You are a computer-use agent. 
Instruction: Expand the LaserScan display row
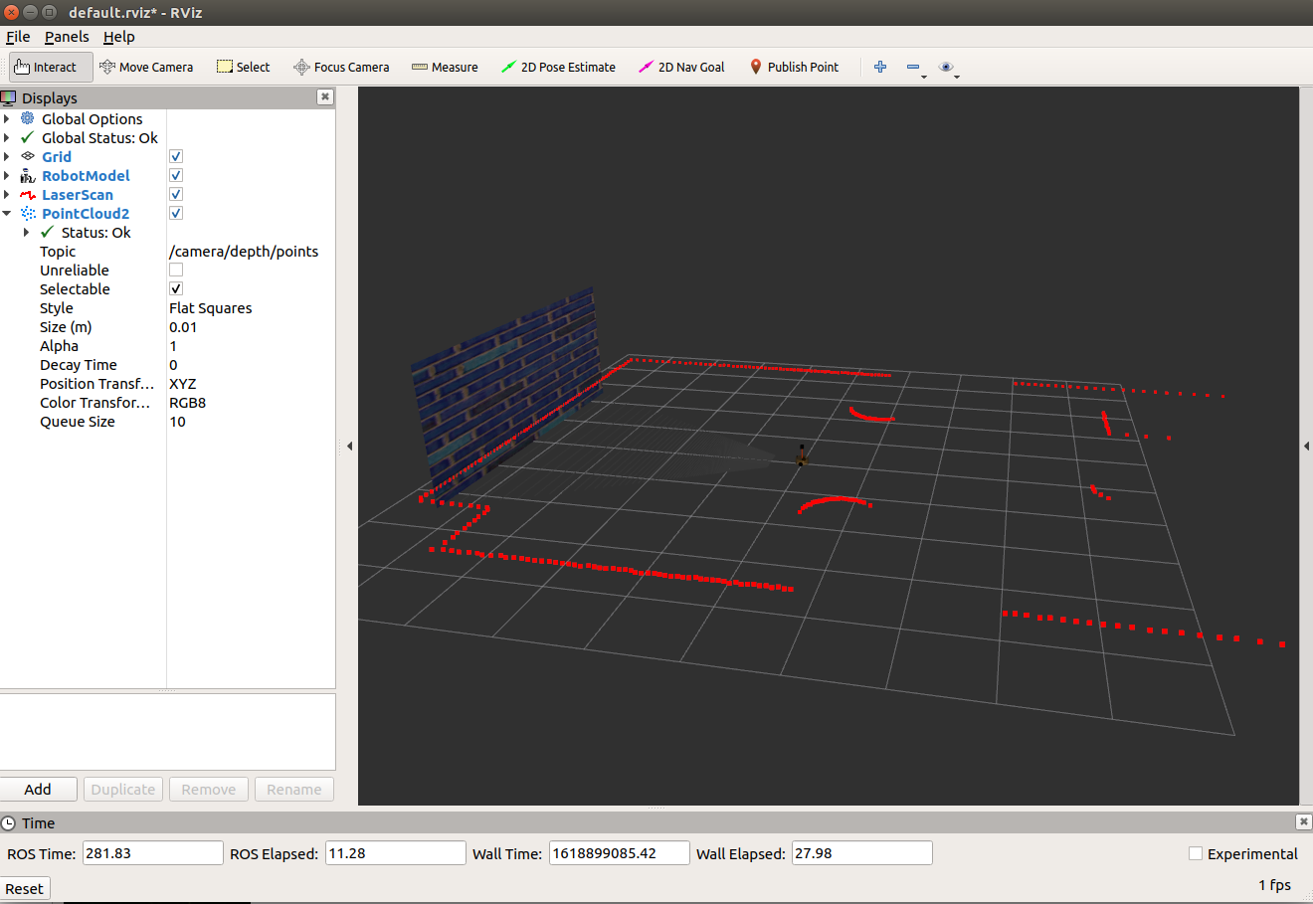(7, 194)
